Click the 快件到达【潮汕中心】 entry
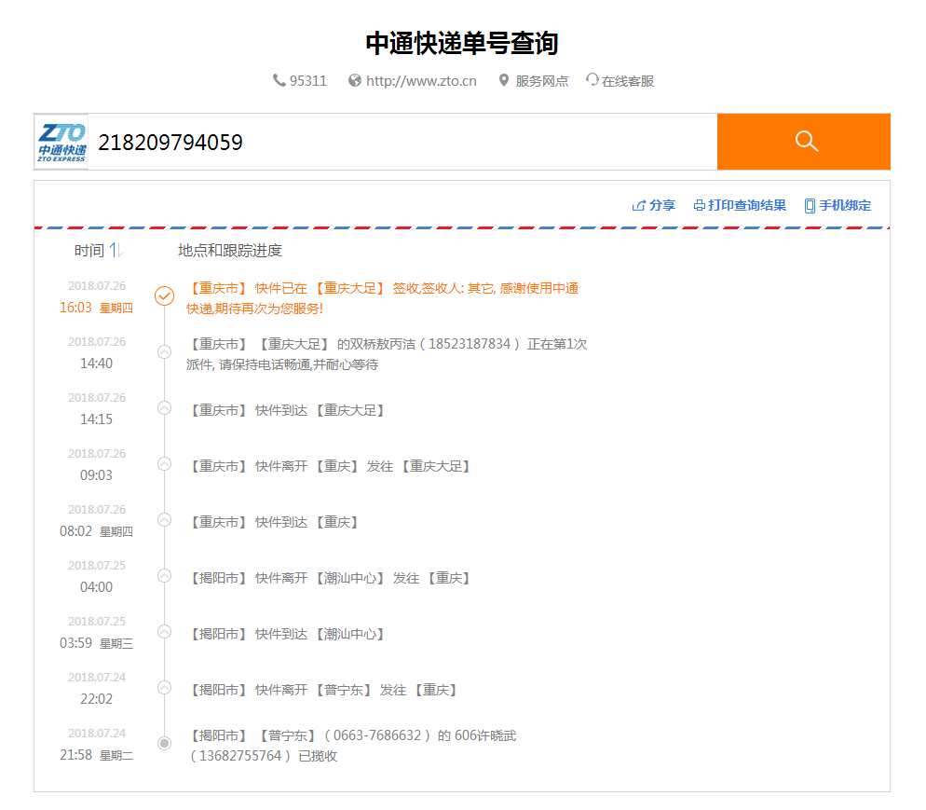This screenshot has width=926, height=810. 286,634
